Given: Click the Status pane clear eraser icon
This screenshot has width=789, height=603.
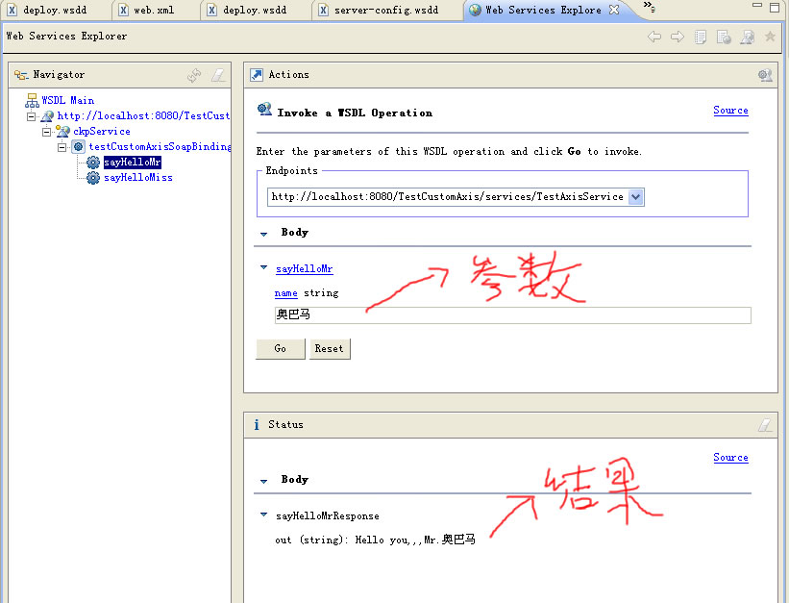Looking at the screenshot, I should pos(765,425).
